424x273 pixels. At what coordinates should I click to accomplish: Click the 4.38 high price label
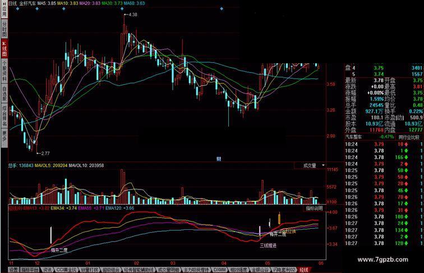click(133, 15)
